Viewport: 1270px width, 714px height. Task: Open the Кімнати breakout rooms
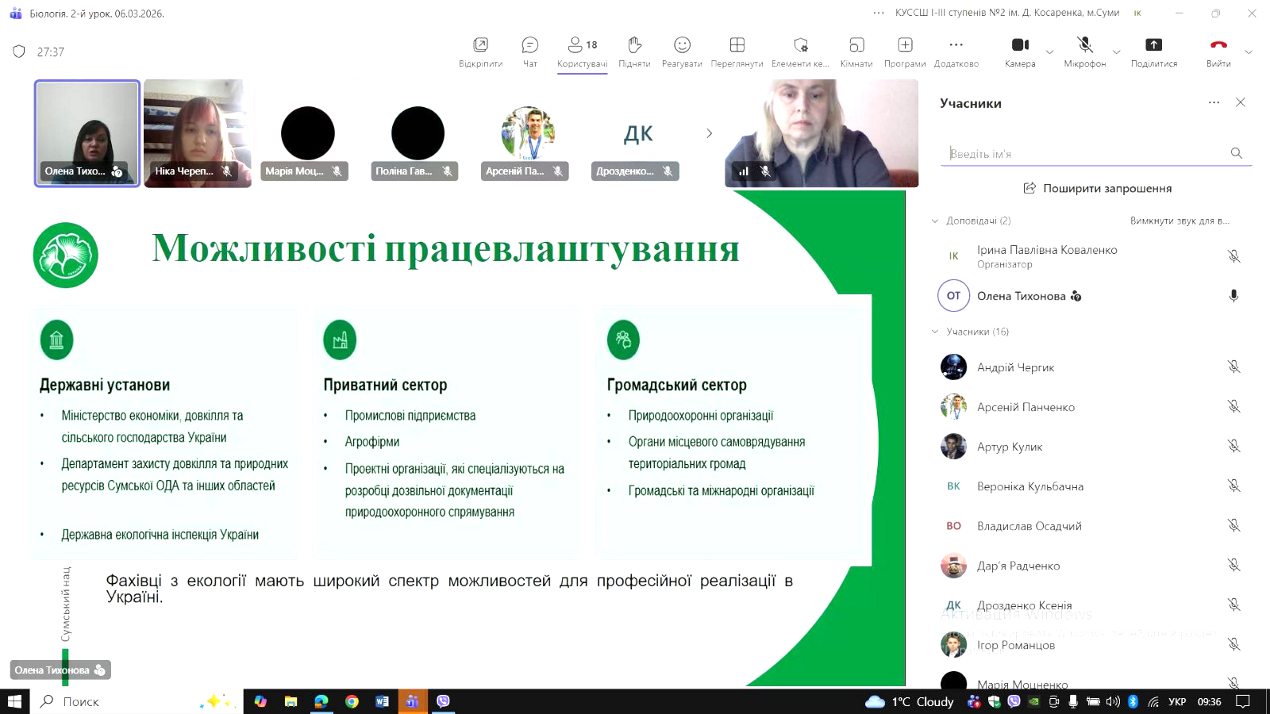click(856, 51)
